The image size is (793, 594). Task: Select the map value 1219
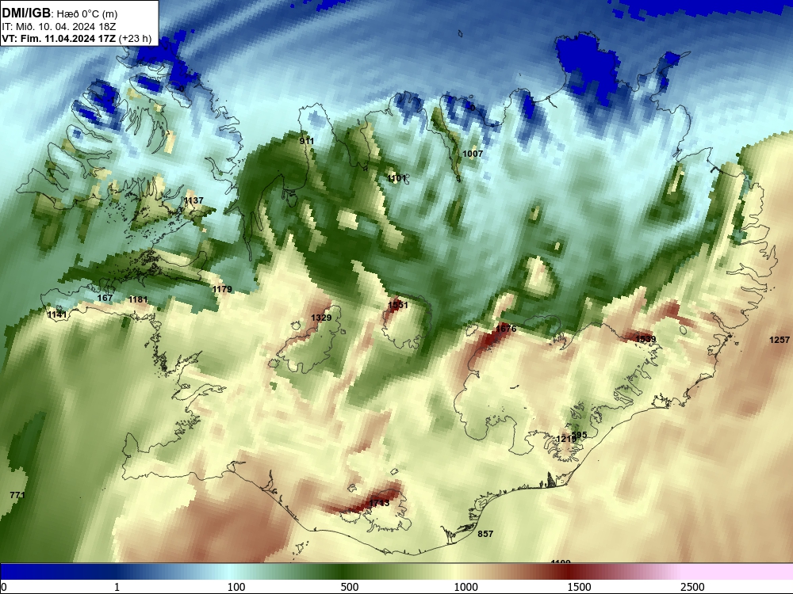pos(565,439)
